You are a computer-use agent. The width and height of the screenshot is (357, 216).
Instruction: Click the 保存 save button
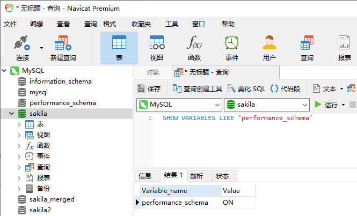(x=149, y=88)
